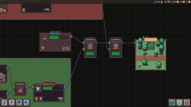Select the blue paintbrush tool

(26, 102)
